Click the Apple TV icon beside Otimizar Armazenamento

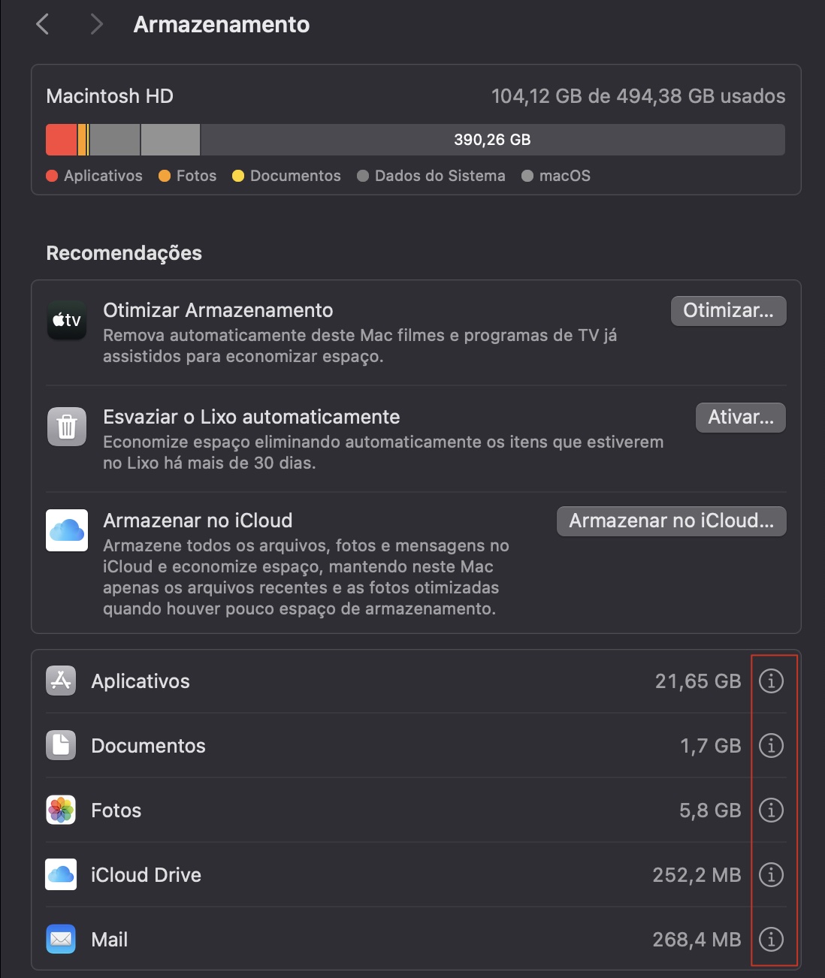coord(66,321)
